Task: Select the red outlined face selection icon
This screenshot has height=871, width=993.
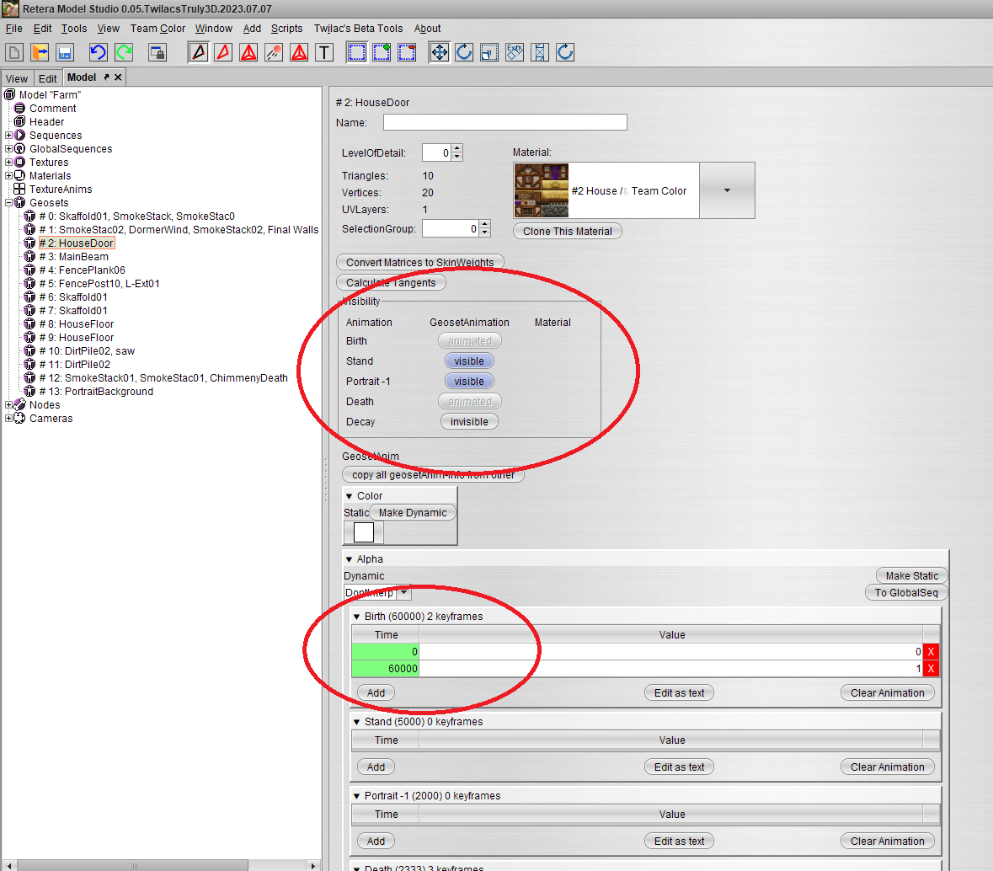Action: [x=223, y=52]
